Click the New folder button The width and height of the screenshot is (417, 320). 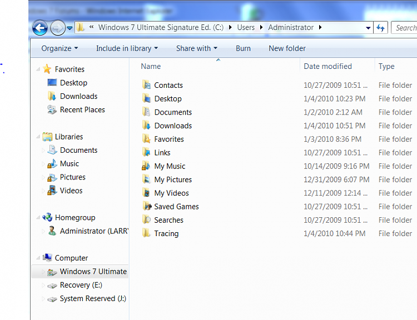[x=287, y=48]
